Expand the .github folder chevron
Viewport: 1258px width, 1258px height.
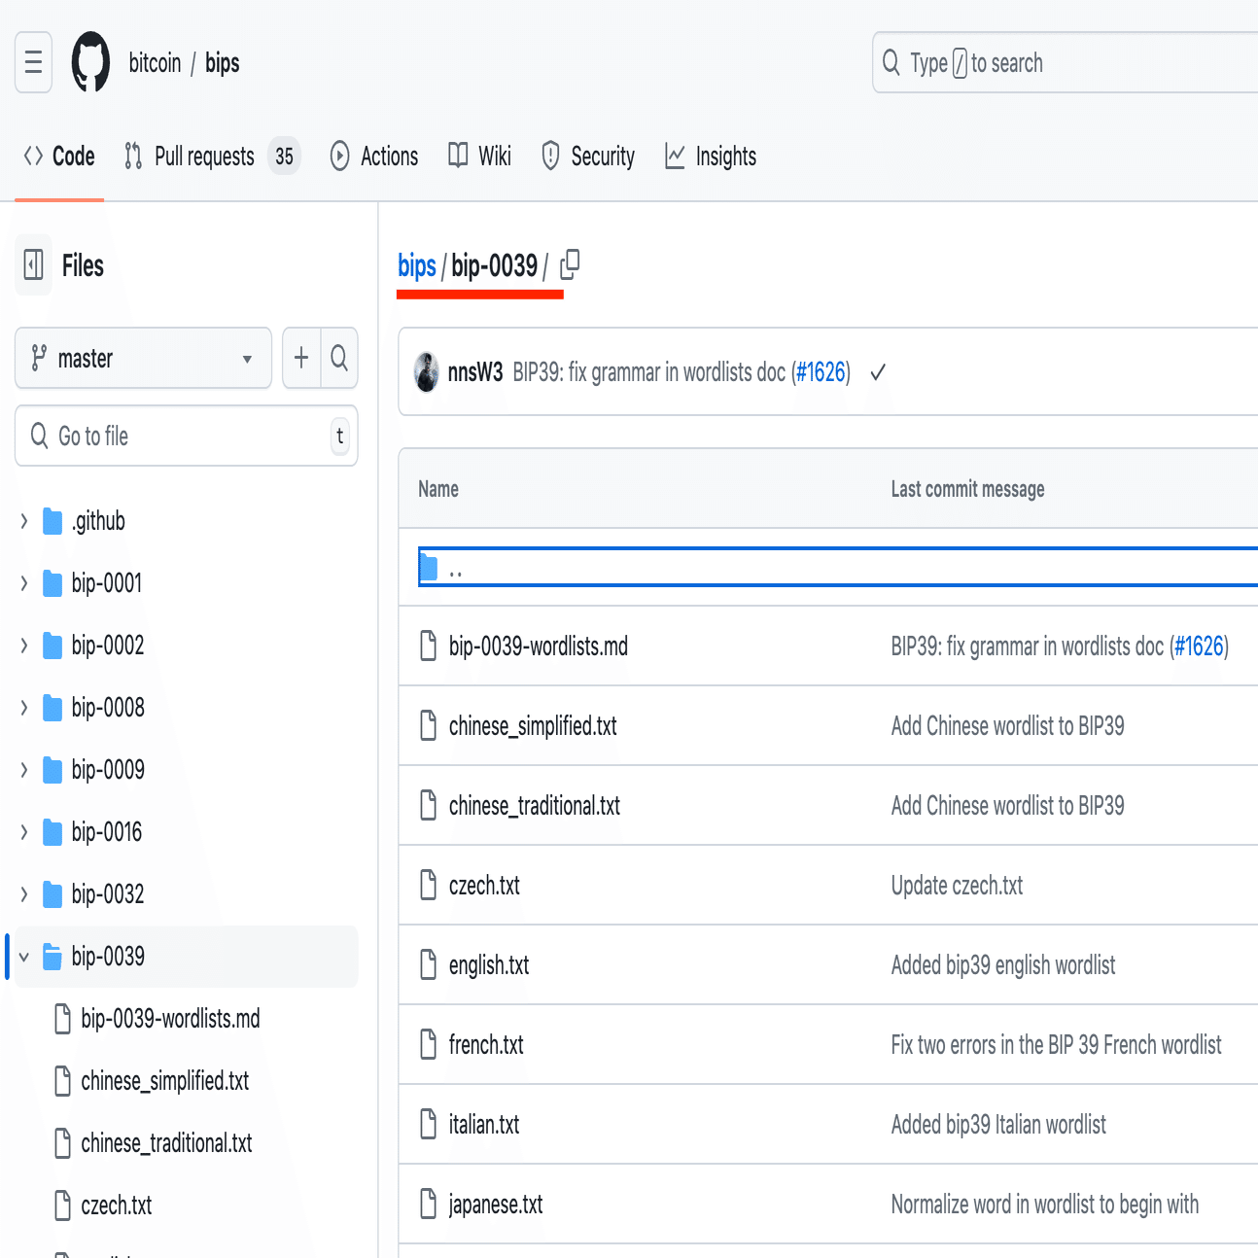(24, 522)
